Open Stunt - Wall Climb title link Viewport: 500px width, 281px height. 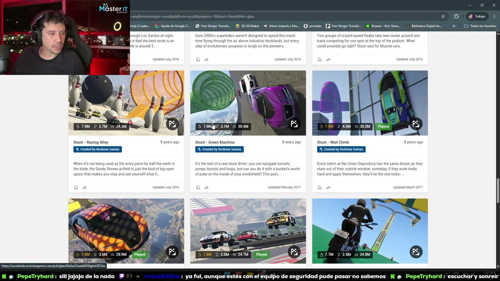tap(333, 142)
